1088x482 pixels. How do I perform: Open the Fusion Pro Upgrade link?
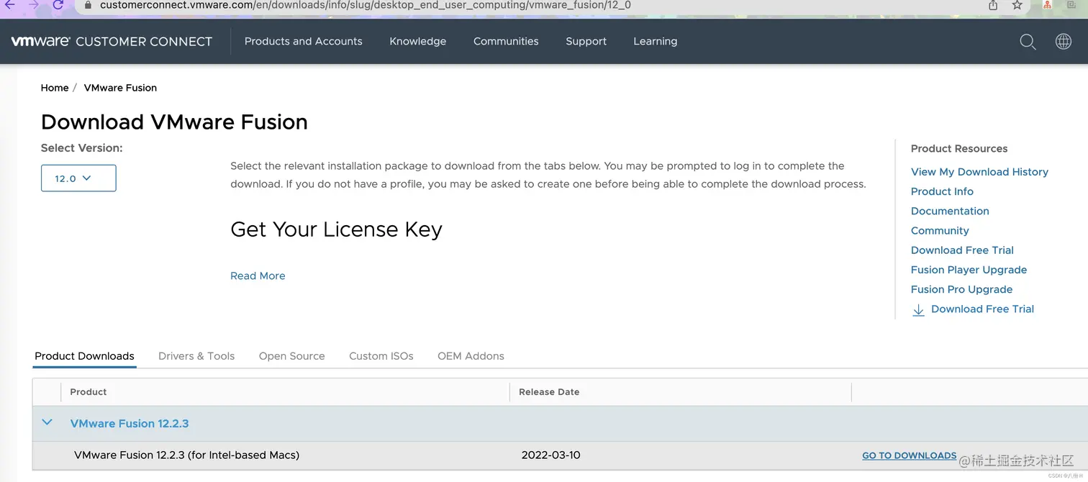pos(961,289)
